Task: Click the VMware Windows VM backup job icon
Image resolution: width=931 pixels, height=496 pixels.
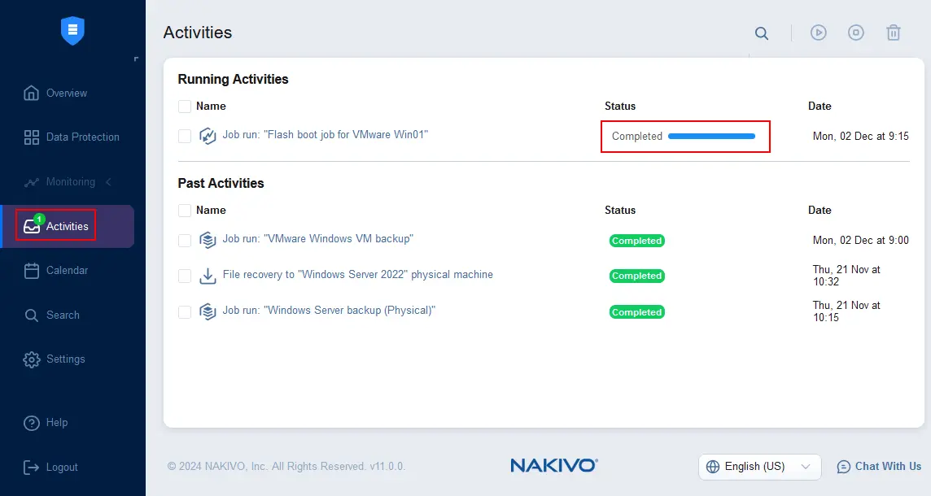Action: [208, 241]
